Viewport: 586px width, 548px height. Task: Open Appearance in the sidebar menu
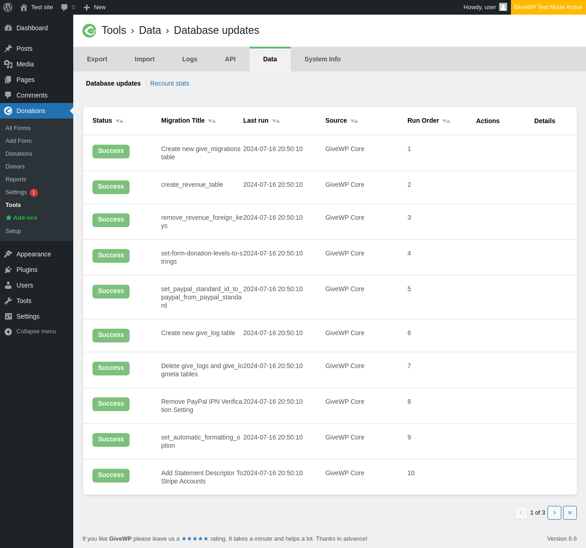click(x=33, y=254)
